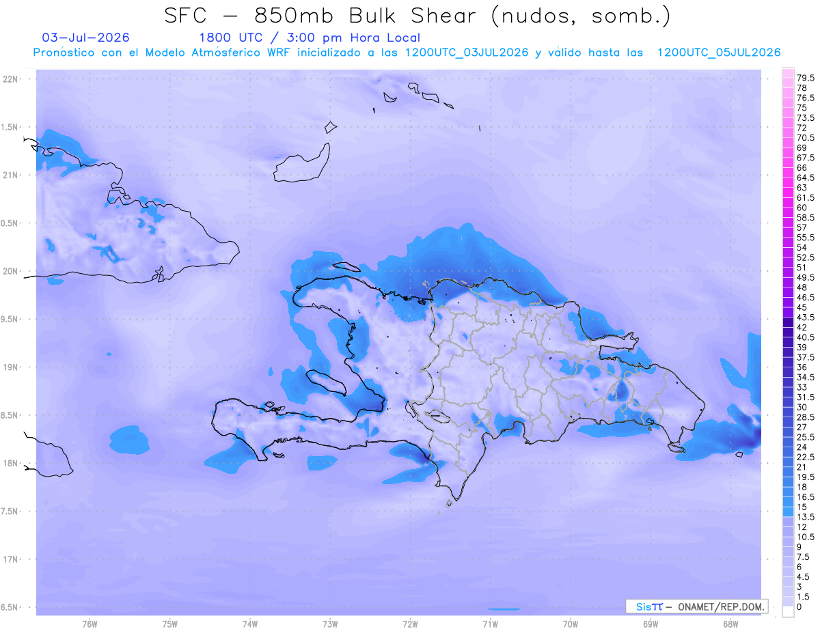The image size is (820, 633).
Task: Click the "74W" longitude label
Action: tap(250, 623)
